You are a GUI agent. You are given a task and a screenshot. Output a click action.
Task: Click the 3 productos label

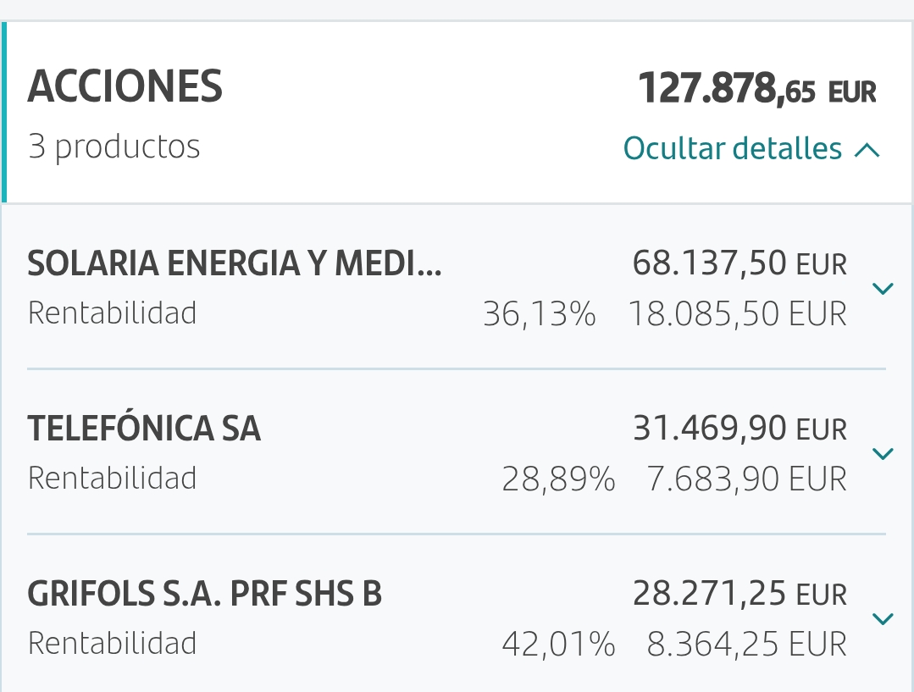click(114, 147)
